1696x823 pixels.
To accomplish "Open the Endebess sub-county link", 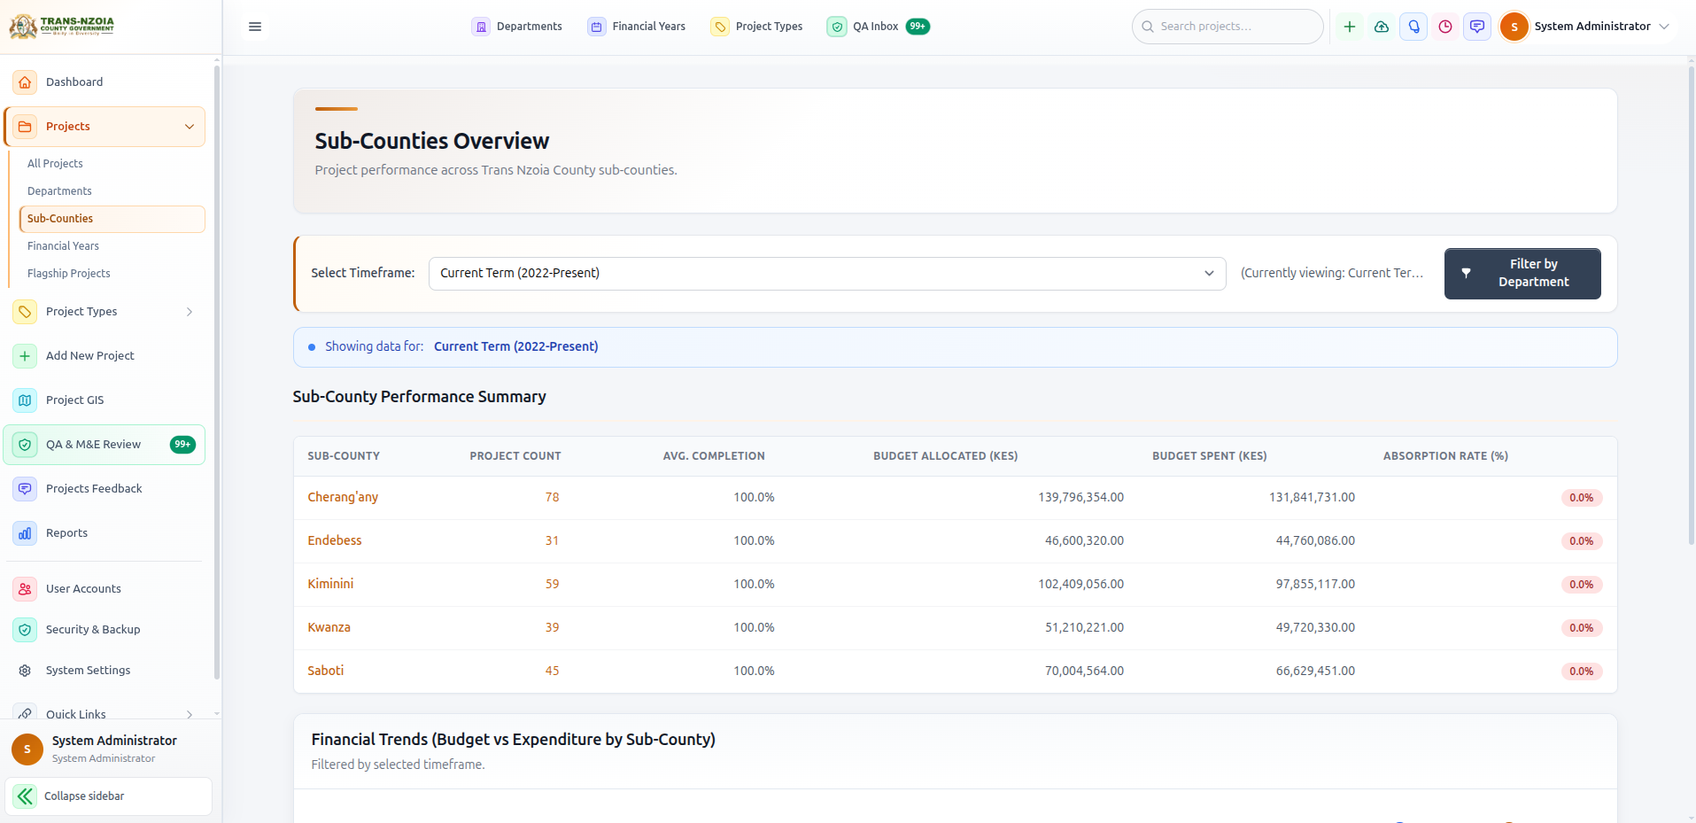I will click(335, 541).
